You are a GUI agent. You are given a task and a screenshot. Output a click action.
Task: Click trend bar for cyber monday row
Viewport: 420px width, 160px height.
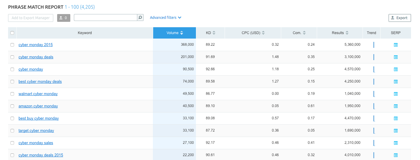click(374, 69)
